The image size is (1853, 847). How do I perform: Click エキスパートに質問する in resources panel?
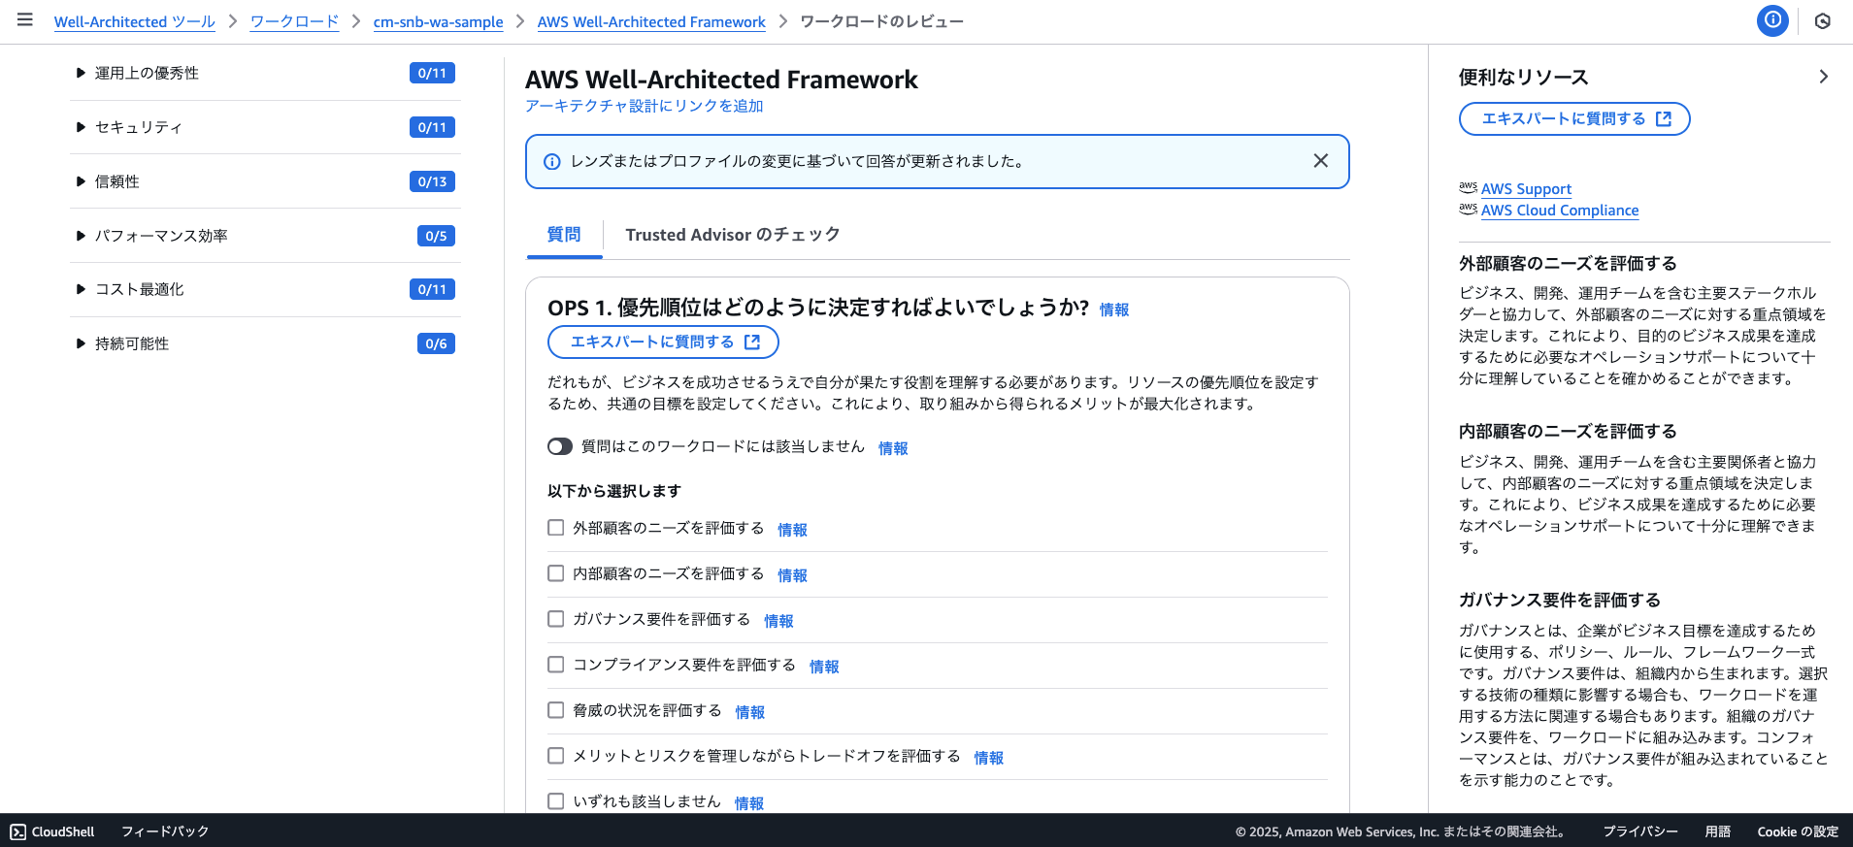pyautogui.click(x=1574, y=118)
